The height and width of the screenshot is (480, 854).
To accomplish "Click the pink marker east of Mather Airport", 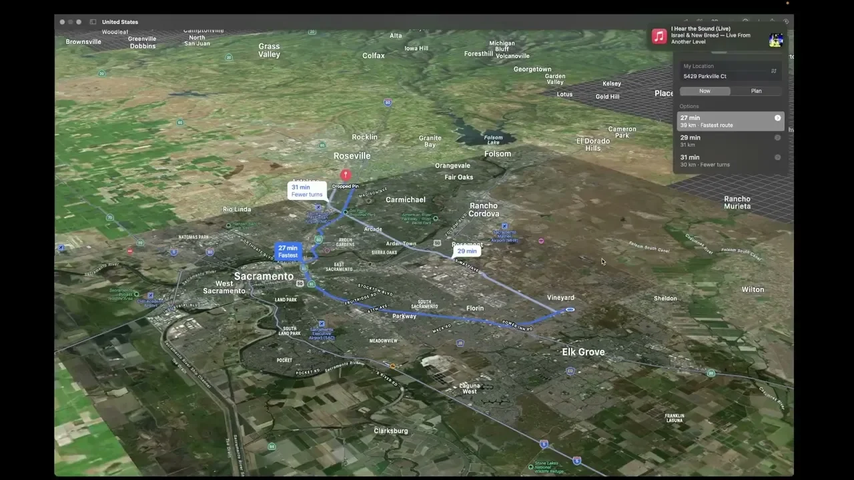I will (541, 241).
